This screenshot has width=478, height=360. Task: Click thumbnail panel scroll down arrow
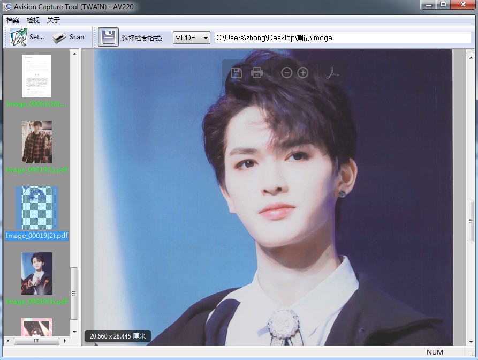pyautogui.click(x=74, y=332)
